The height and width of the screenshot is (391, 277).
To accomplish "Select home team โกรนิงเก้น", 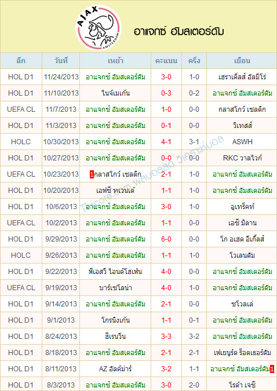I will pyautogui.click(x=115, y=320).
